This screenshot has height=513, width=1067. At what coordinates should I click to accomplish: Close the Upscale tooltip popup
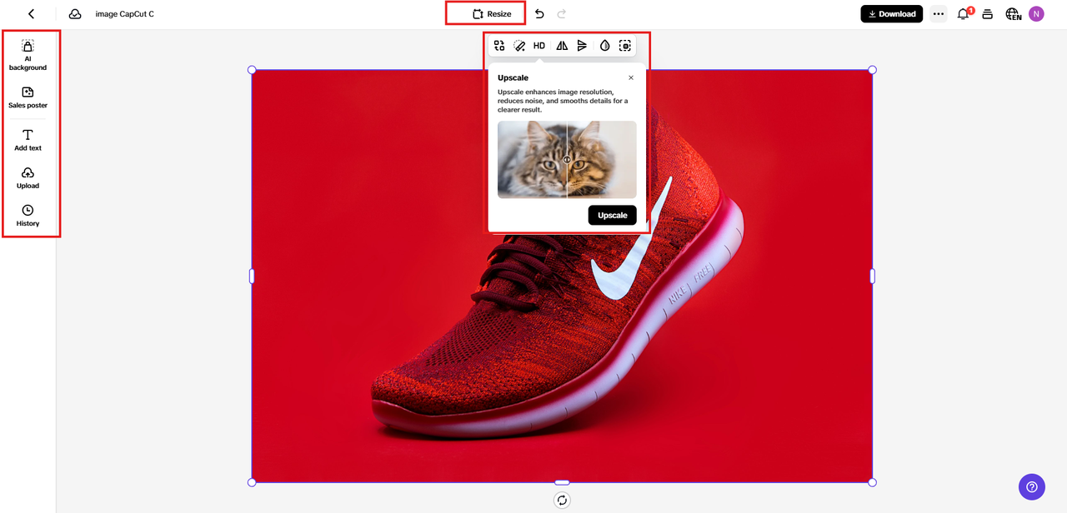pos(631,77)
